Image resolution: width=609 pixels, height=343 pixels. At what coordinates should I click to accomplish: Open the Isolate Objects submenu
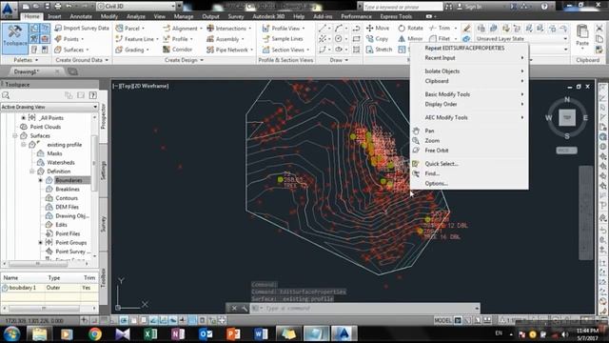pos(469,71)
